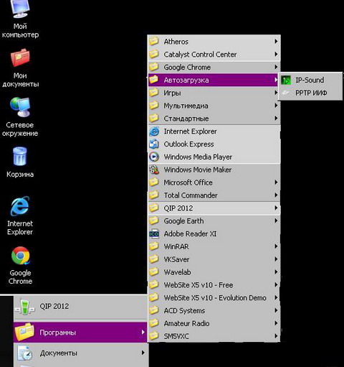Launch Google Chrome desktop icon
Image resolution: width=344 pixels, height=367 pixels.
20,256
